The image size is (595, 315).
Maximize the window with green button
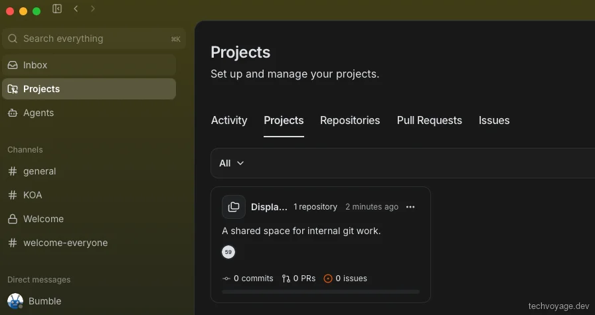pos(37,11)
